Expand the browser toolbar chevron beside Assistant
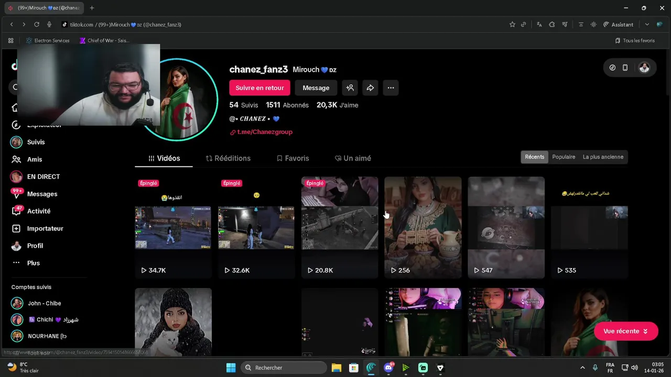Viewport: 671px width, 377px height. coord(647,25)
